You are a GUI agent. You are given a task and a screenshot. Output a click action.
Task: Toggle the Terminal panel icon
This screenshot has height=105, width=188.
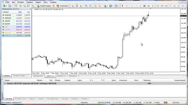click(29, 6)
